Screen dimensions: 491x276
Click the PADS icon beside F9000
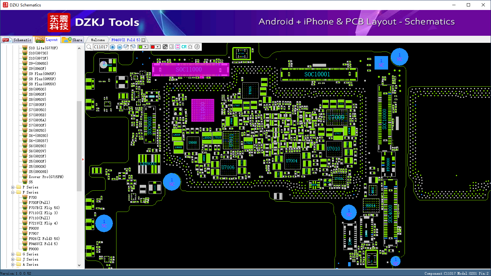pos(25,249)
